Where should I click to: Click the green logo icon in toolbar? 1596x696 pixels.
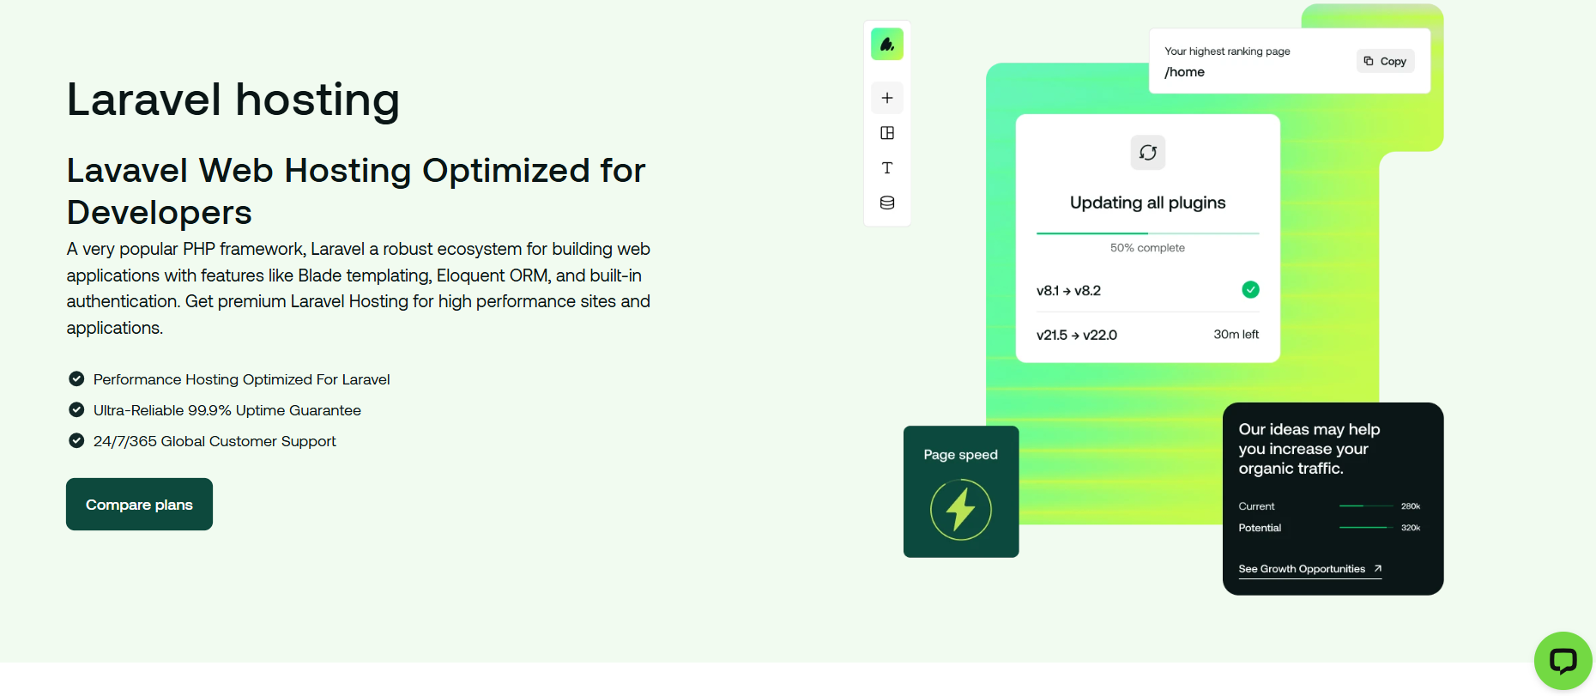click(x=887, y=44)
